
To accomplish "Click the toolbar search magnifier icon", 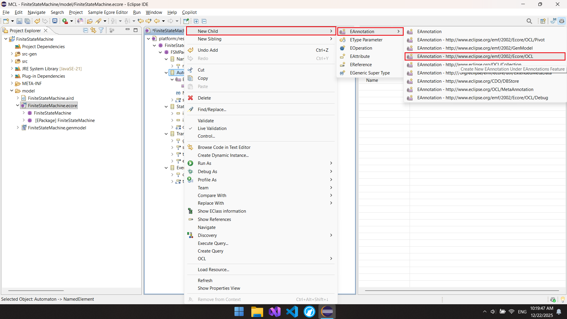I will [529, 21].
